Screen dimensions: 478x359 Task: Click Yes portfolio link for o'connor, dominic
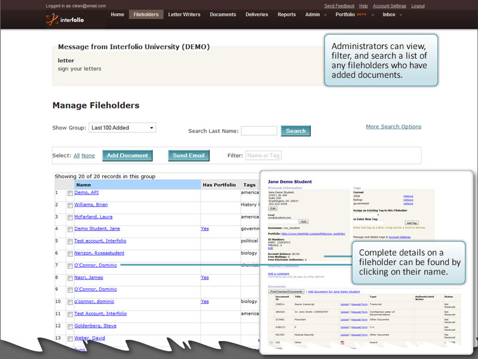tap(205, 302)
